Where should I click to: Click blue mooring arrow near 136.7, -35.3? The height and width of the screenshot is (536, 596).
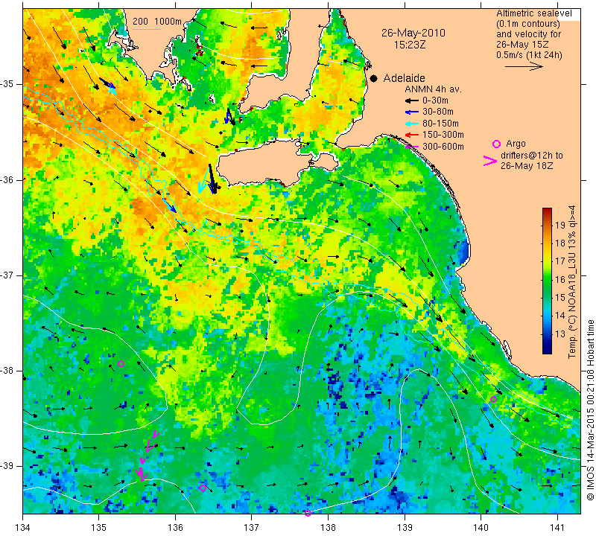pos(228,116)
